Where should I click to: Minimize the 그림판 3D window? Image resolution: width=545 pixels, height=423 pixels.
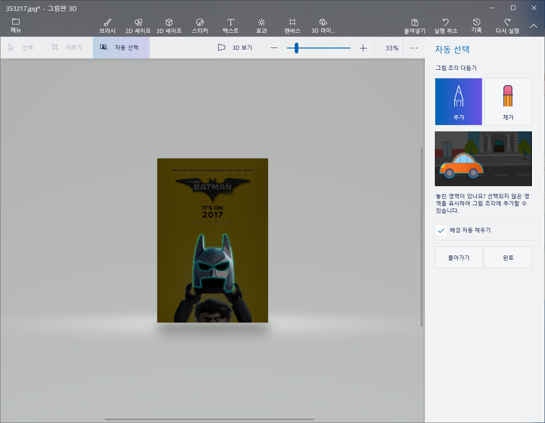pos(492,8)
